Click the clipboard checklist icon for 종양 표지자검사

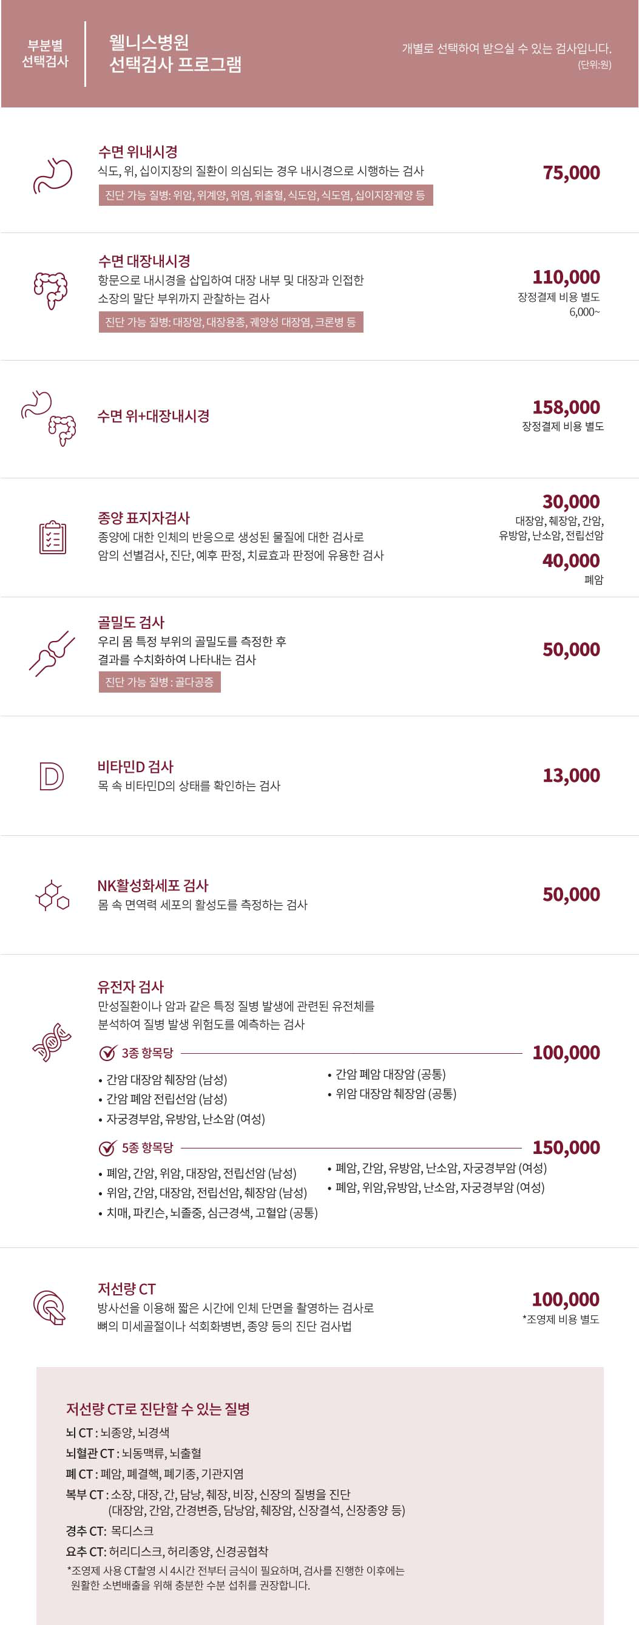point(52,537)
